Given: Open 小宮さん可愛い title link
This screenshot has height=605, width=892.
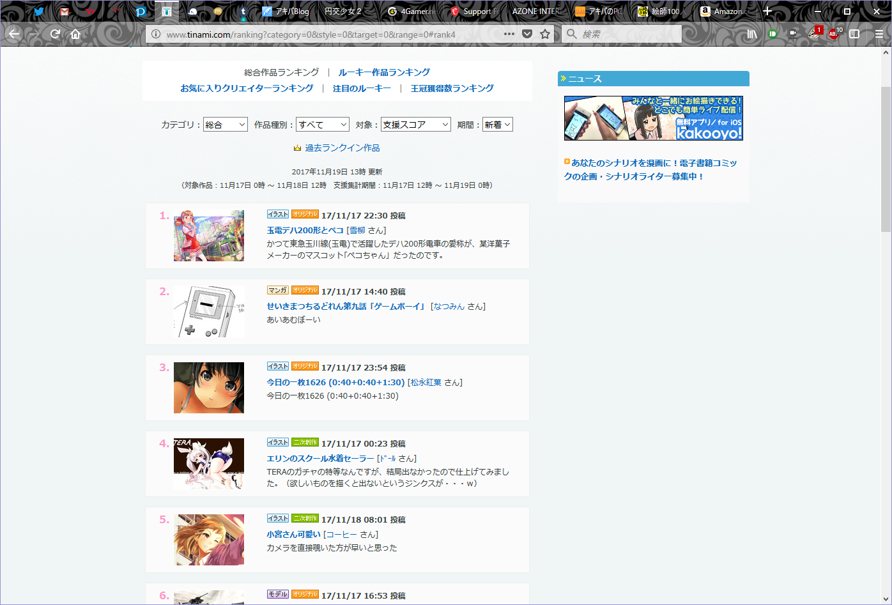Looking at the screenshot, I should pos(293,534).
